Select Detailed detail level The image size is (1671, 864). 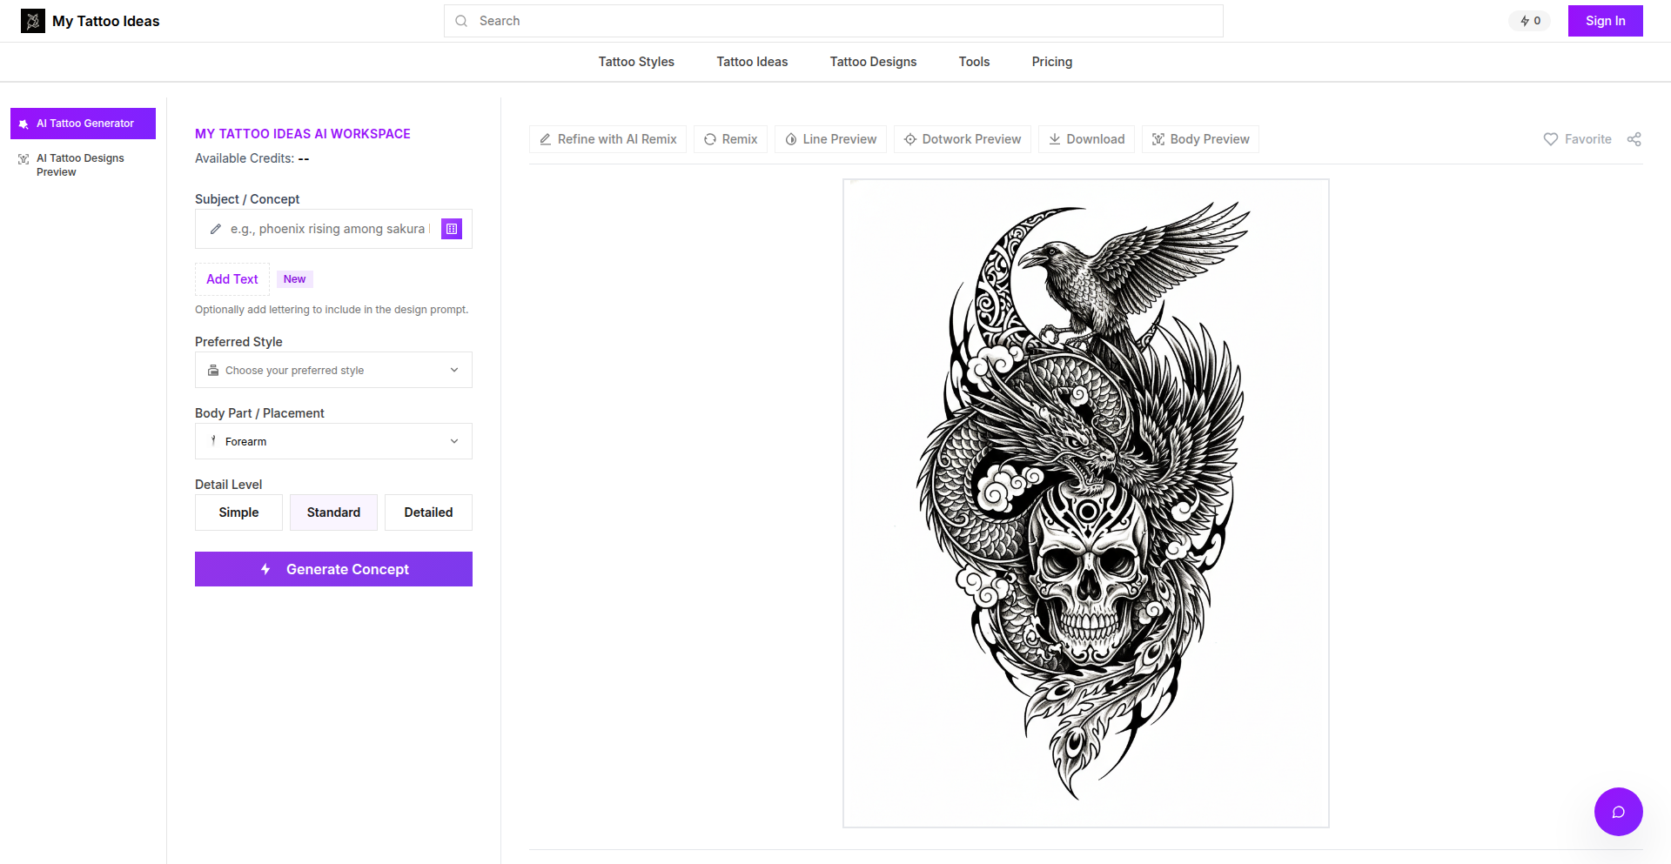click(x=428, y=512)
